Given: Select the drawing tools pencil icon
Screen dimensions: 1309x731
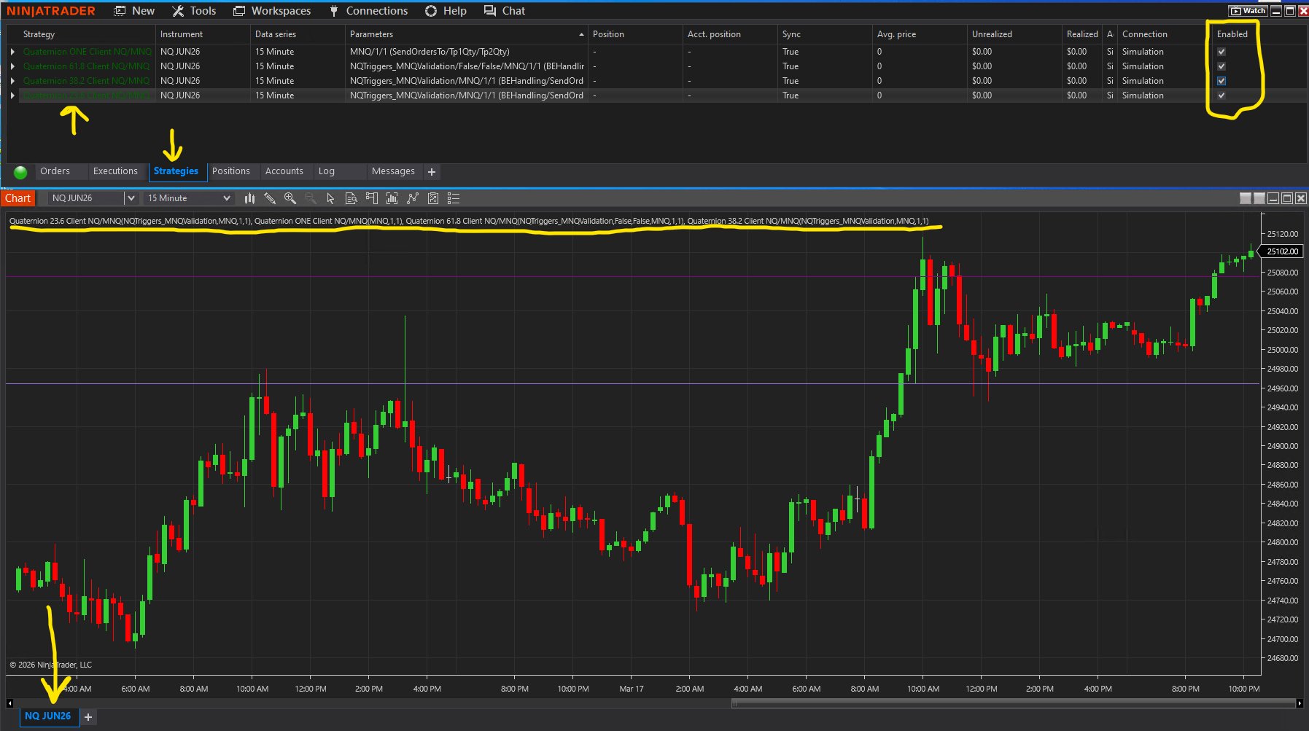Looking at the screenshot, I should (x=270, y=198).
